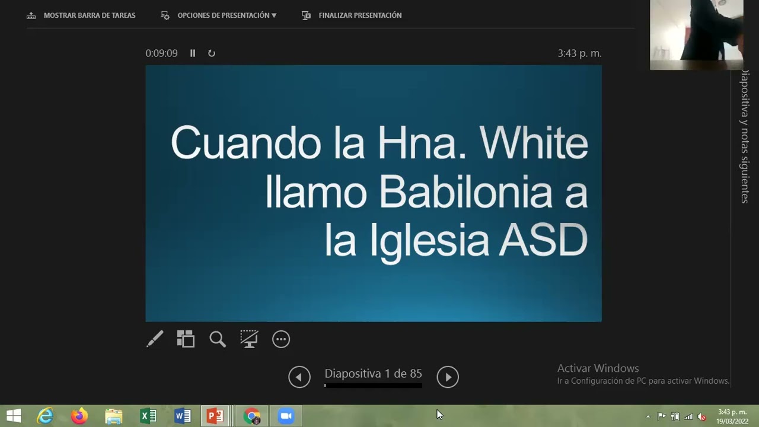Pause the presentation timer
The width and height of the screenshot is (759, 427).
tap(193, 53)
